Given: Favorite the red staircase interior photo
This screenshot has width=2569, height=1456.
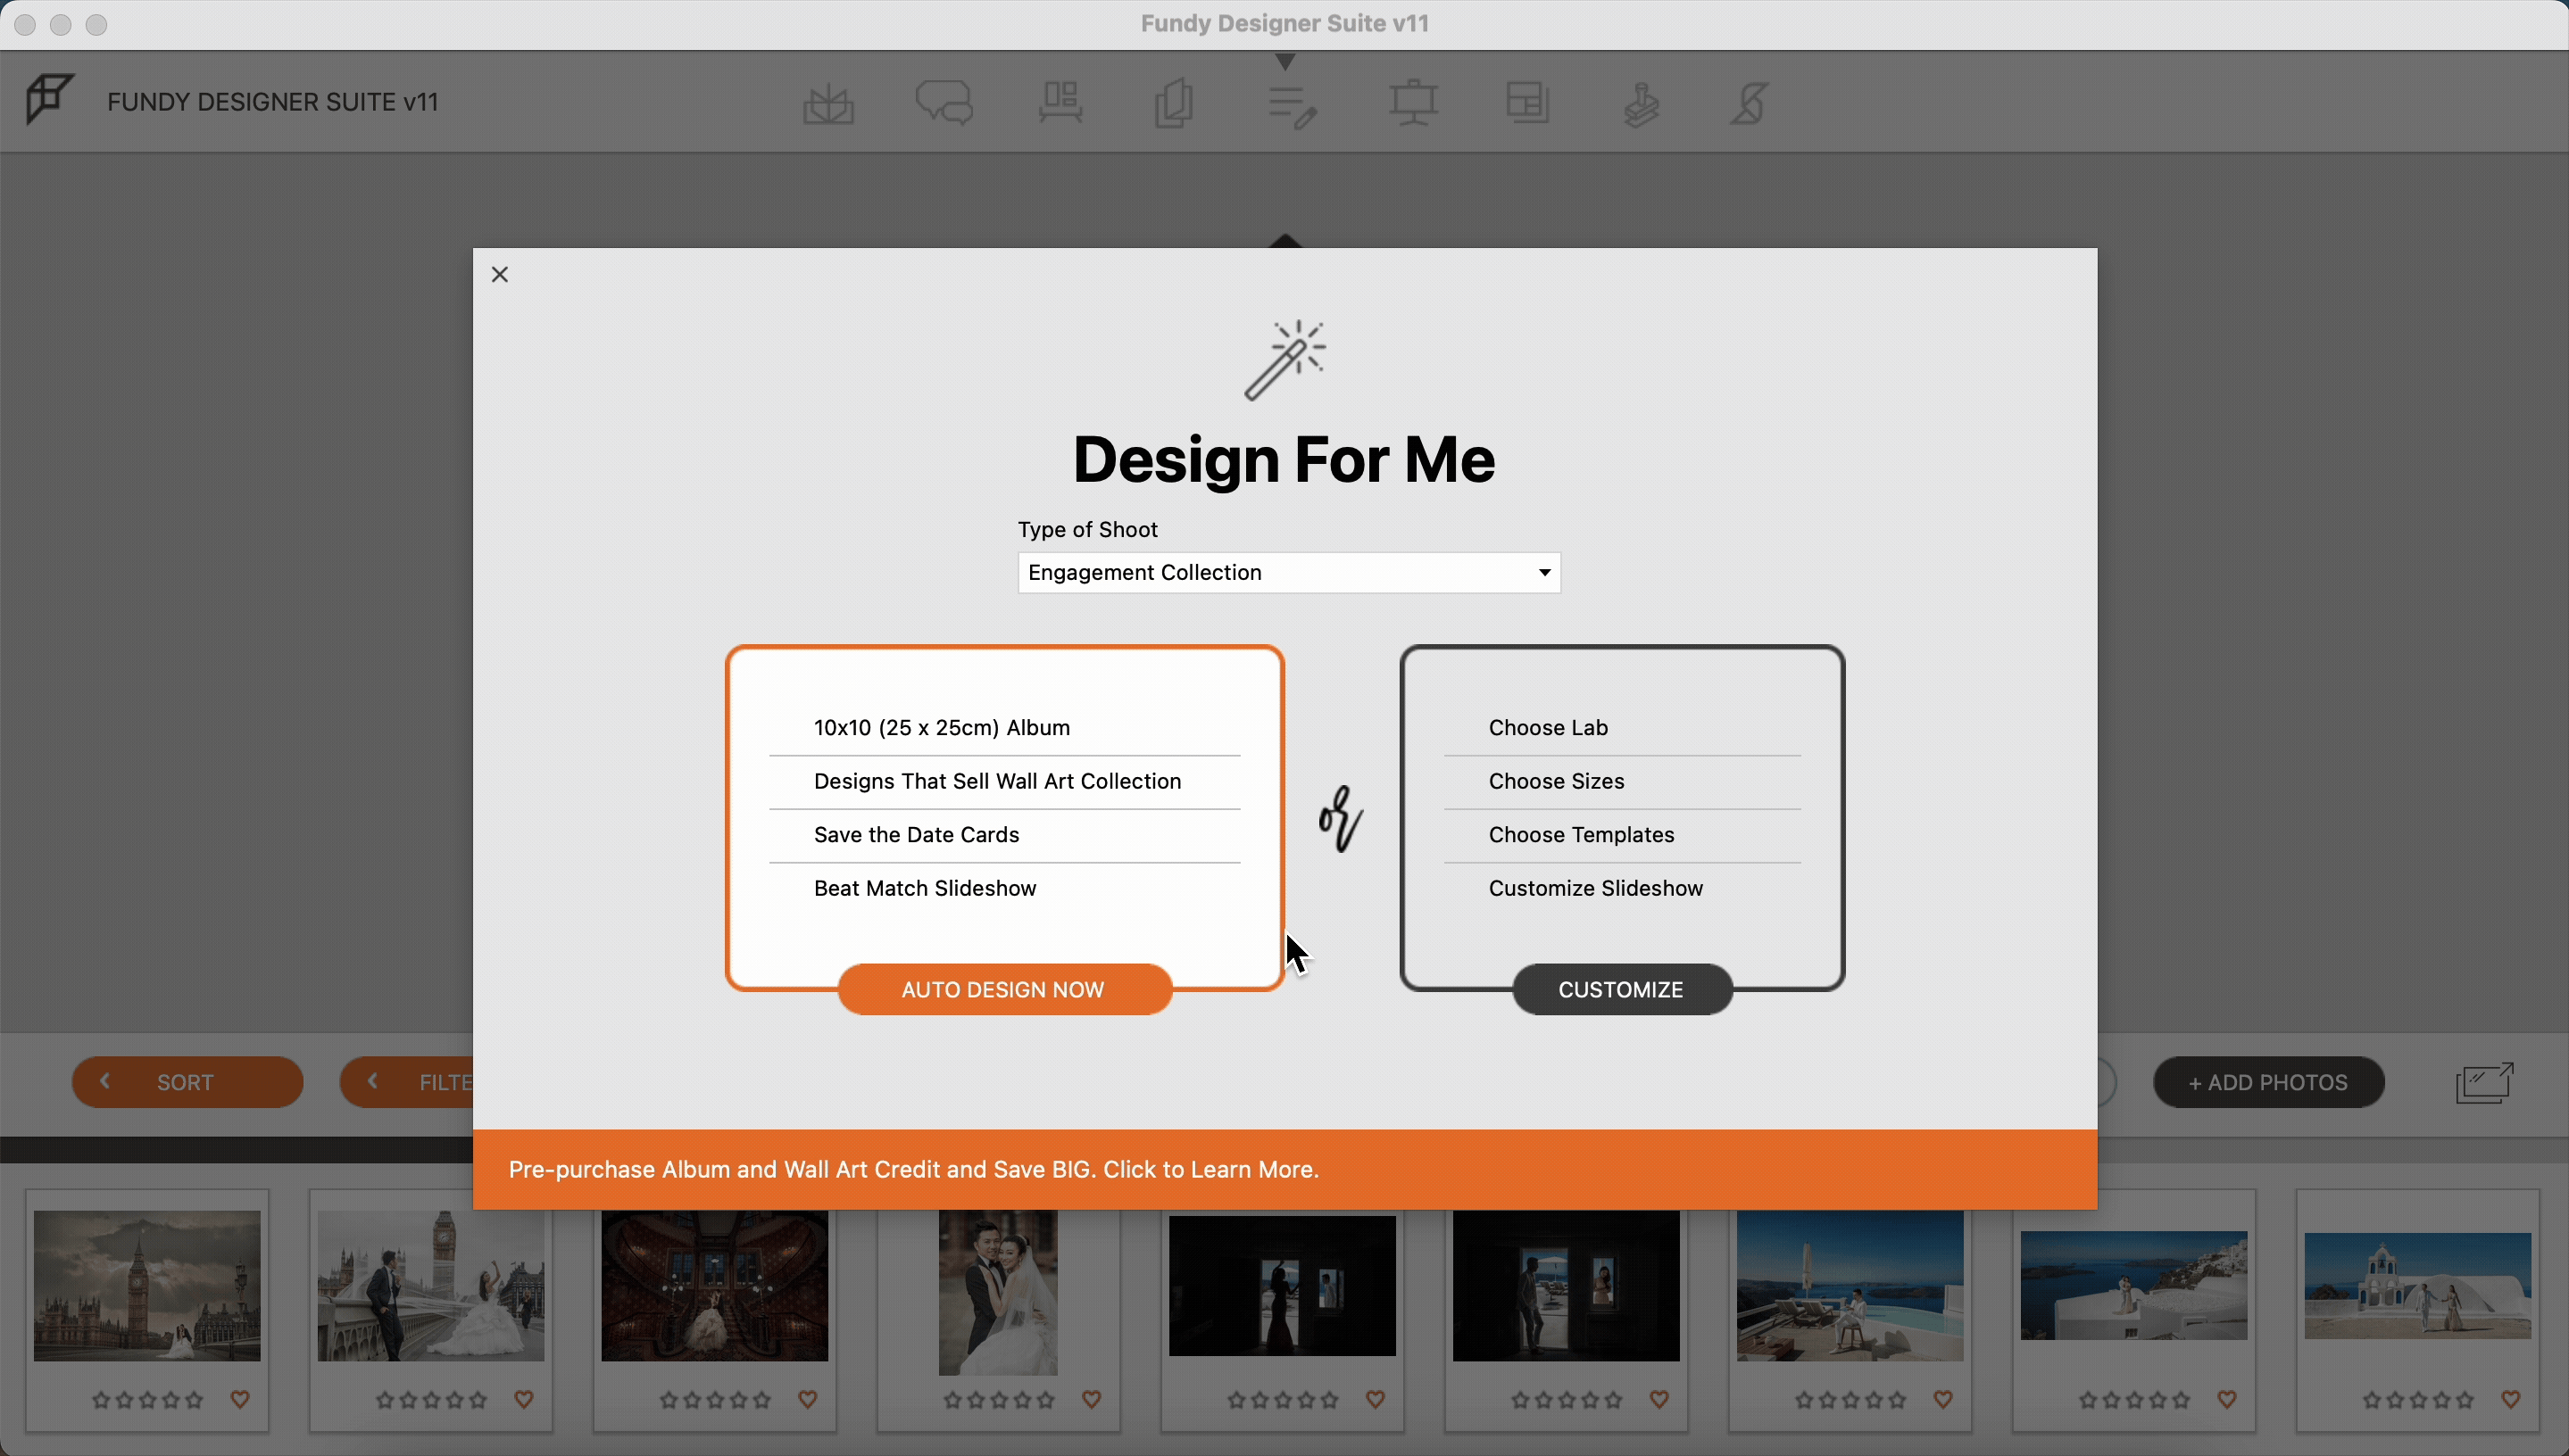Looking at the screenshot, I should pos(809,1400).
